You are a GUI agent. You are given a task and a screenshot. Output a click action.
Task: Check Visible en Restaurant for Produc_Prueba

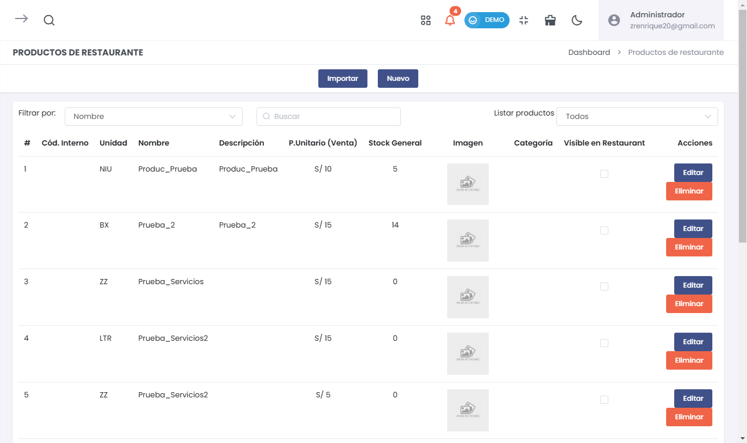point(604,174)
